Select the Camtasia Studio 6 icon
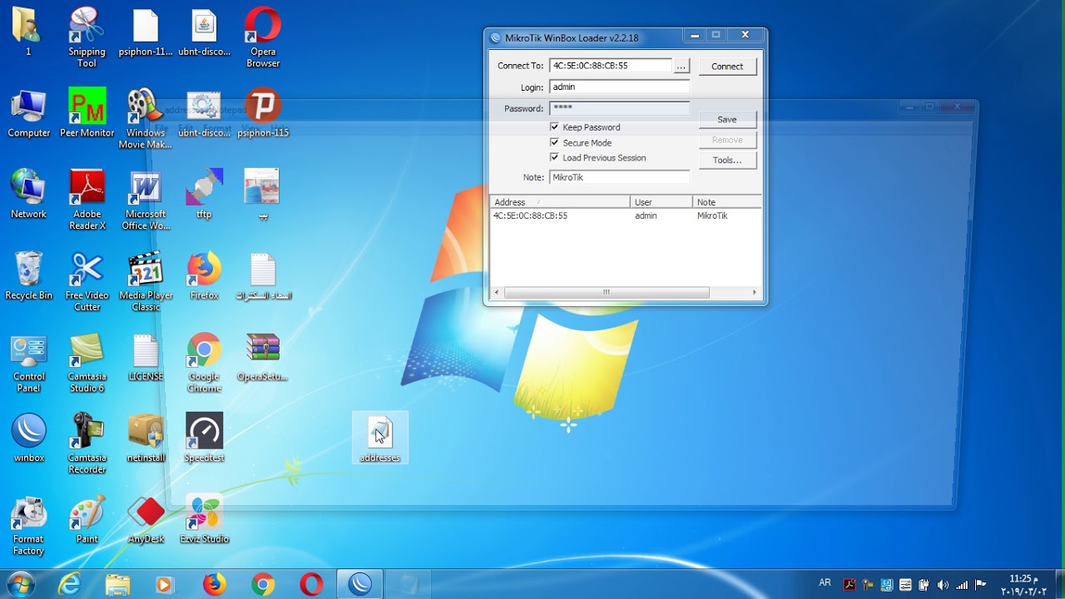 (x=87, y=363)
